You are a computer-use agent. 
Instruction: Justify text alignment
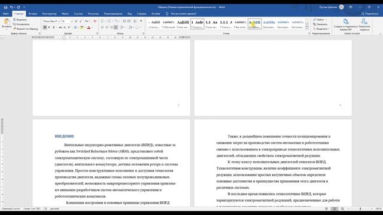(115, 27)
